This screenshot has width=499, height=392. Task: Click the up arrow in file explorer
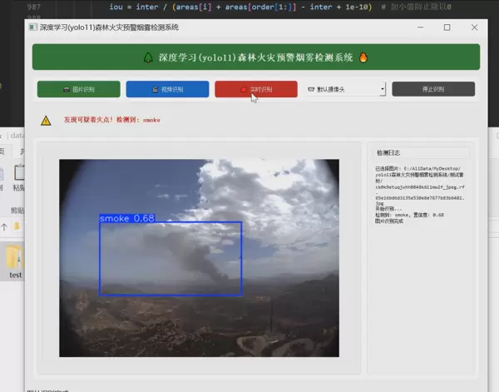(x=3, y=226)
